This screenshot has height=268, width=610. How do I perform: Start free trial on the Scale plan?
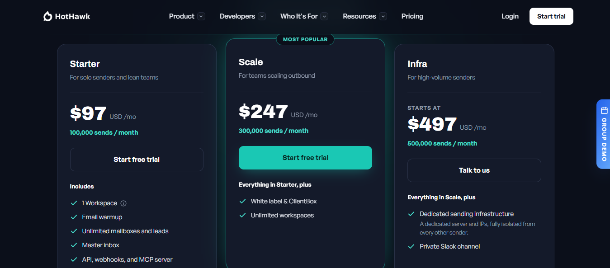(305, 158)
